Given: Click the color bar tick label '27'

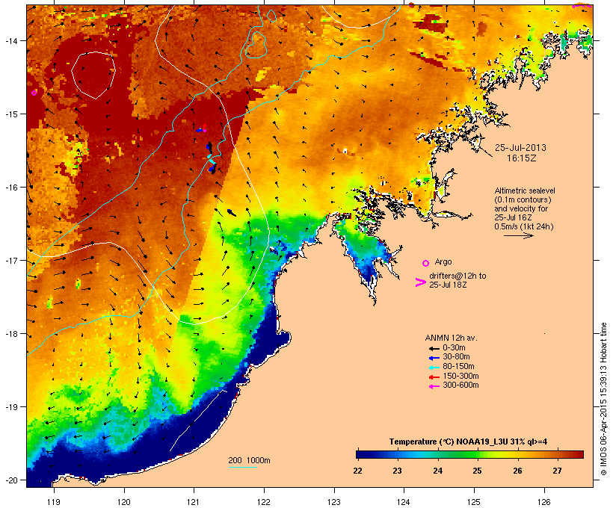Looking at the screenshot, I should point(557,471).
